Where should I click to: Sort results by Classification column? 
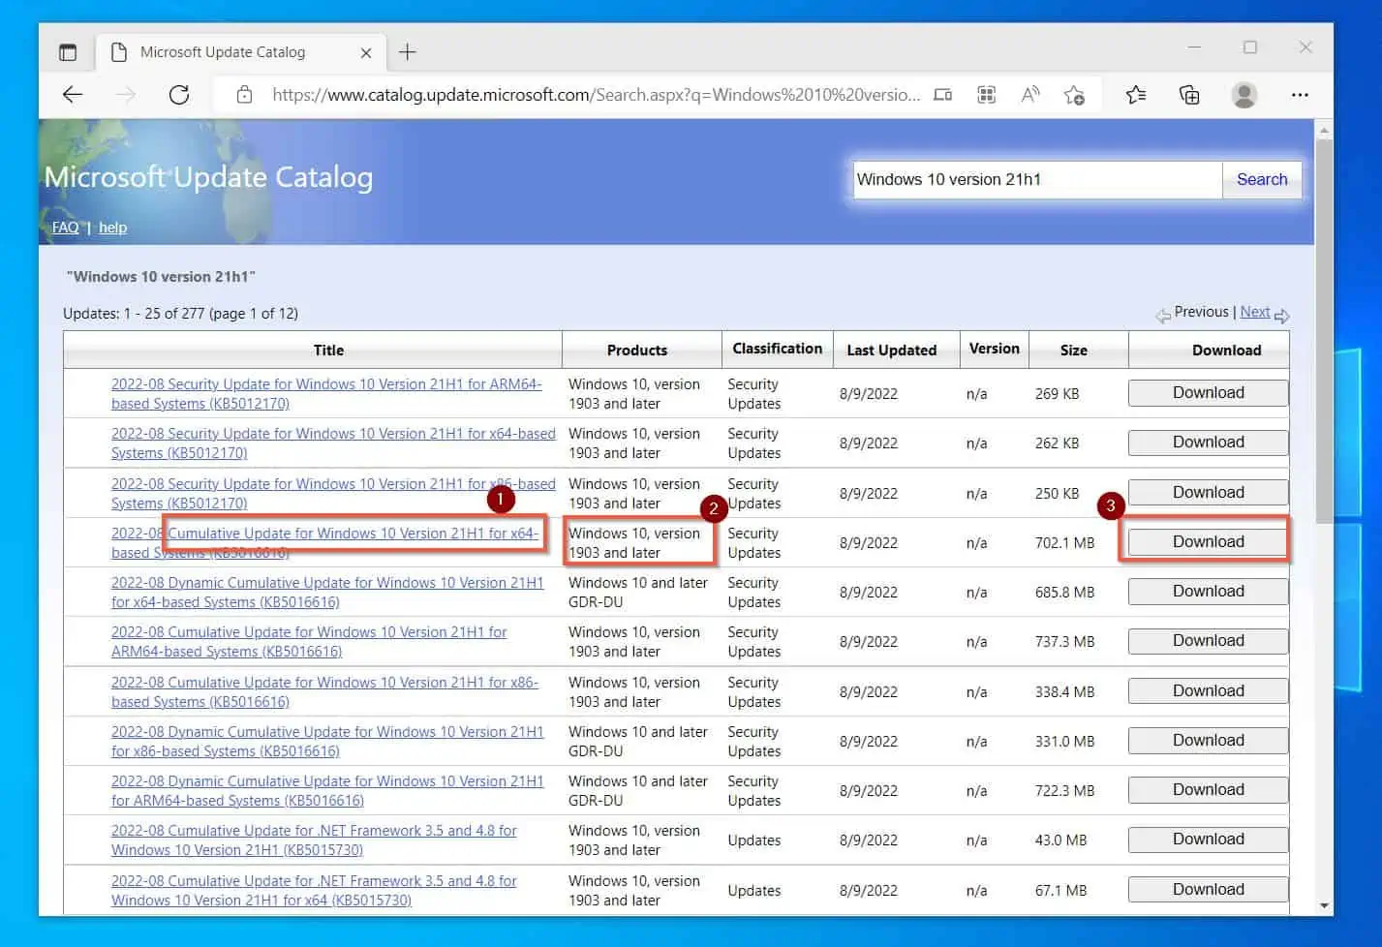777,349
